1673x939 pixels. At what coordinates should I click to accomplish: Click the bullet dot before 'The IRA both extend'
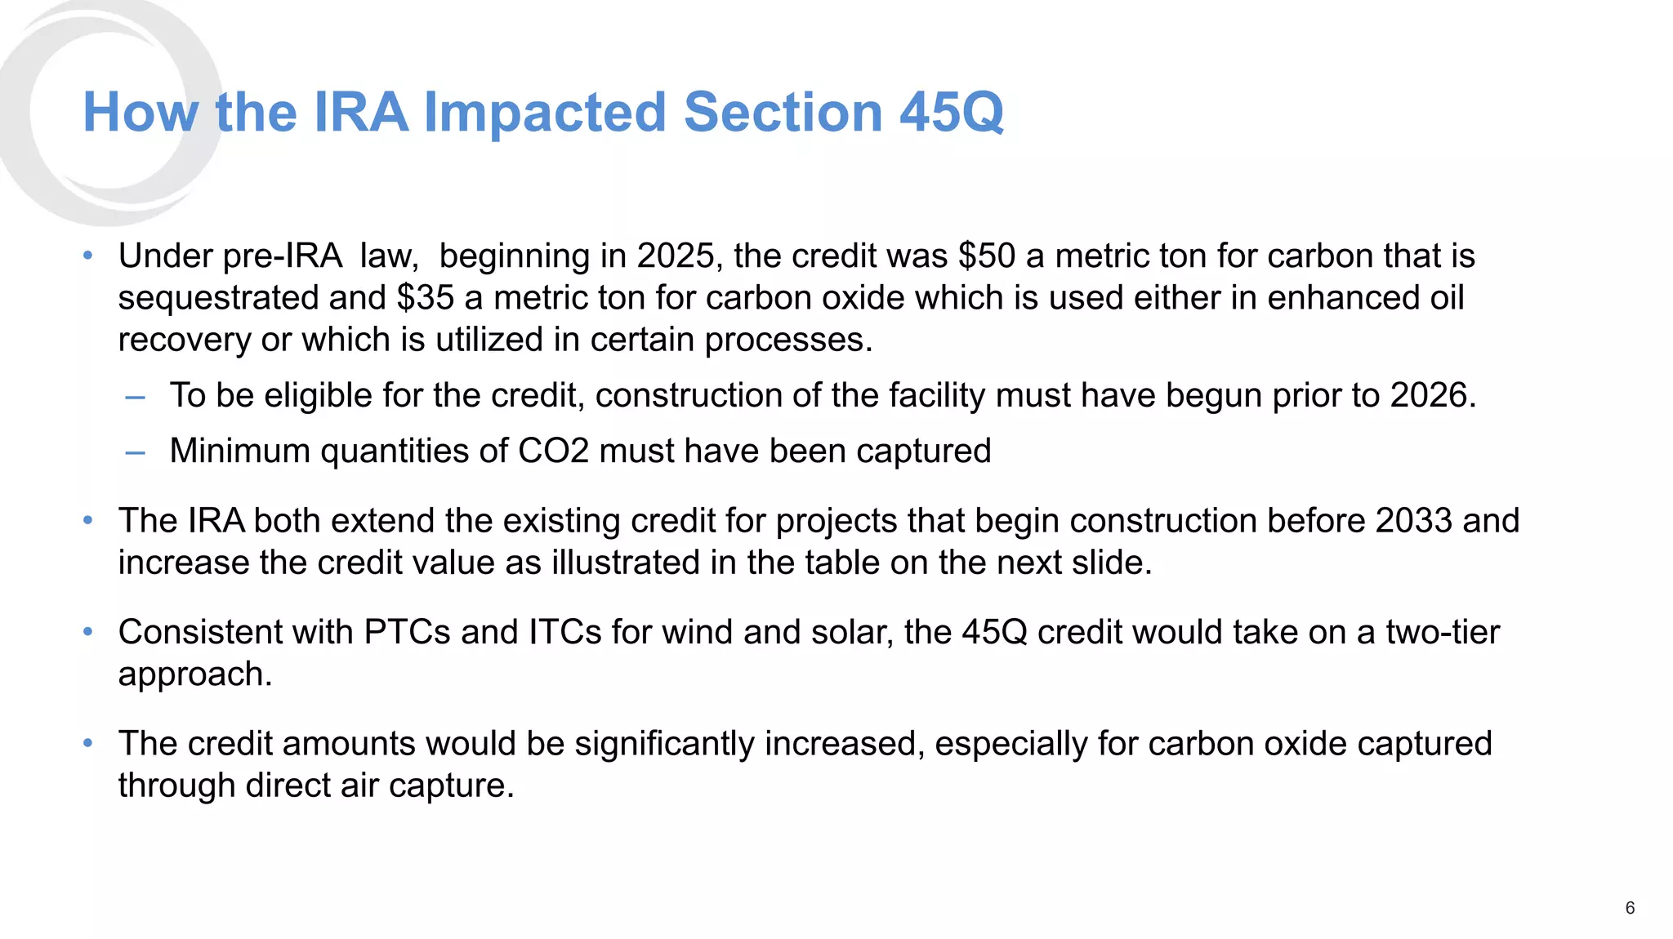[88, 520]
